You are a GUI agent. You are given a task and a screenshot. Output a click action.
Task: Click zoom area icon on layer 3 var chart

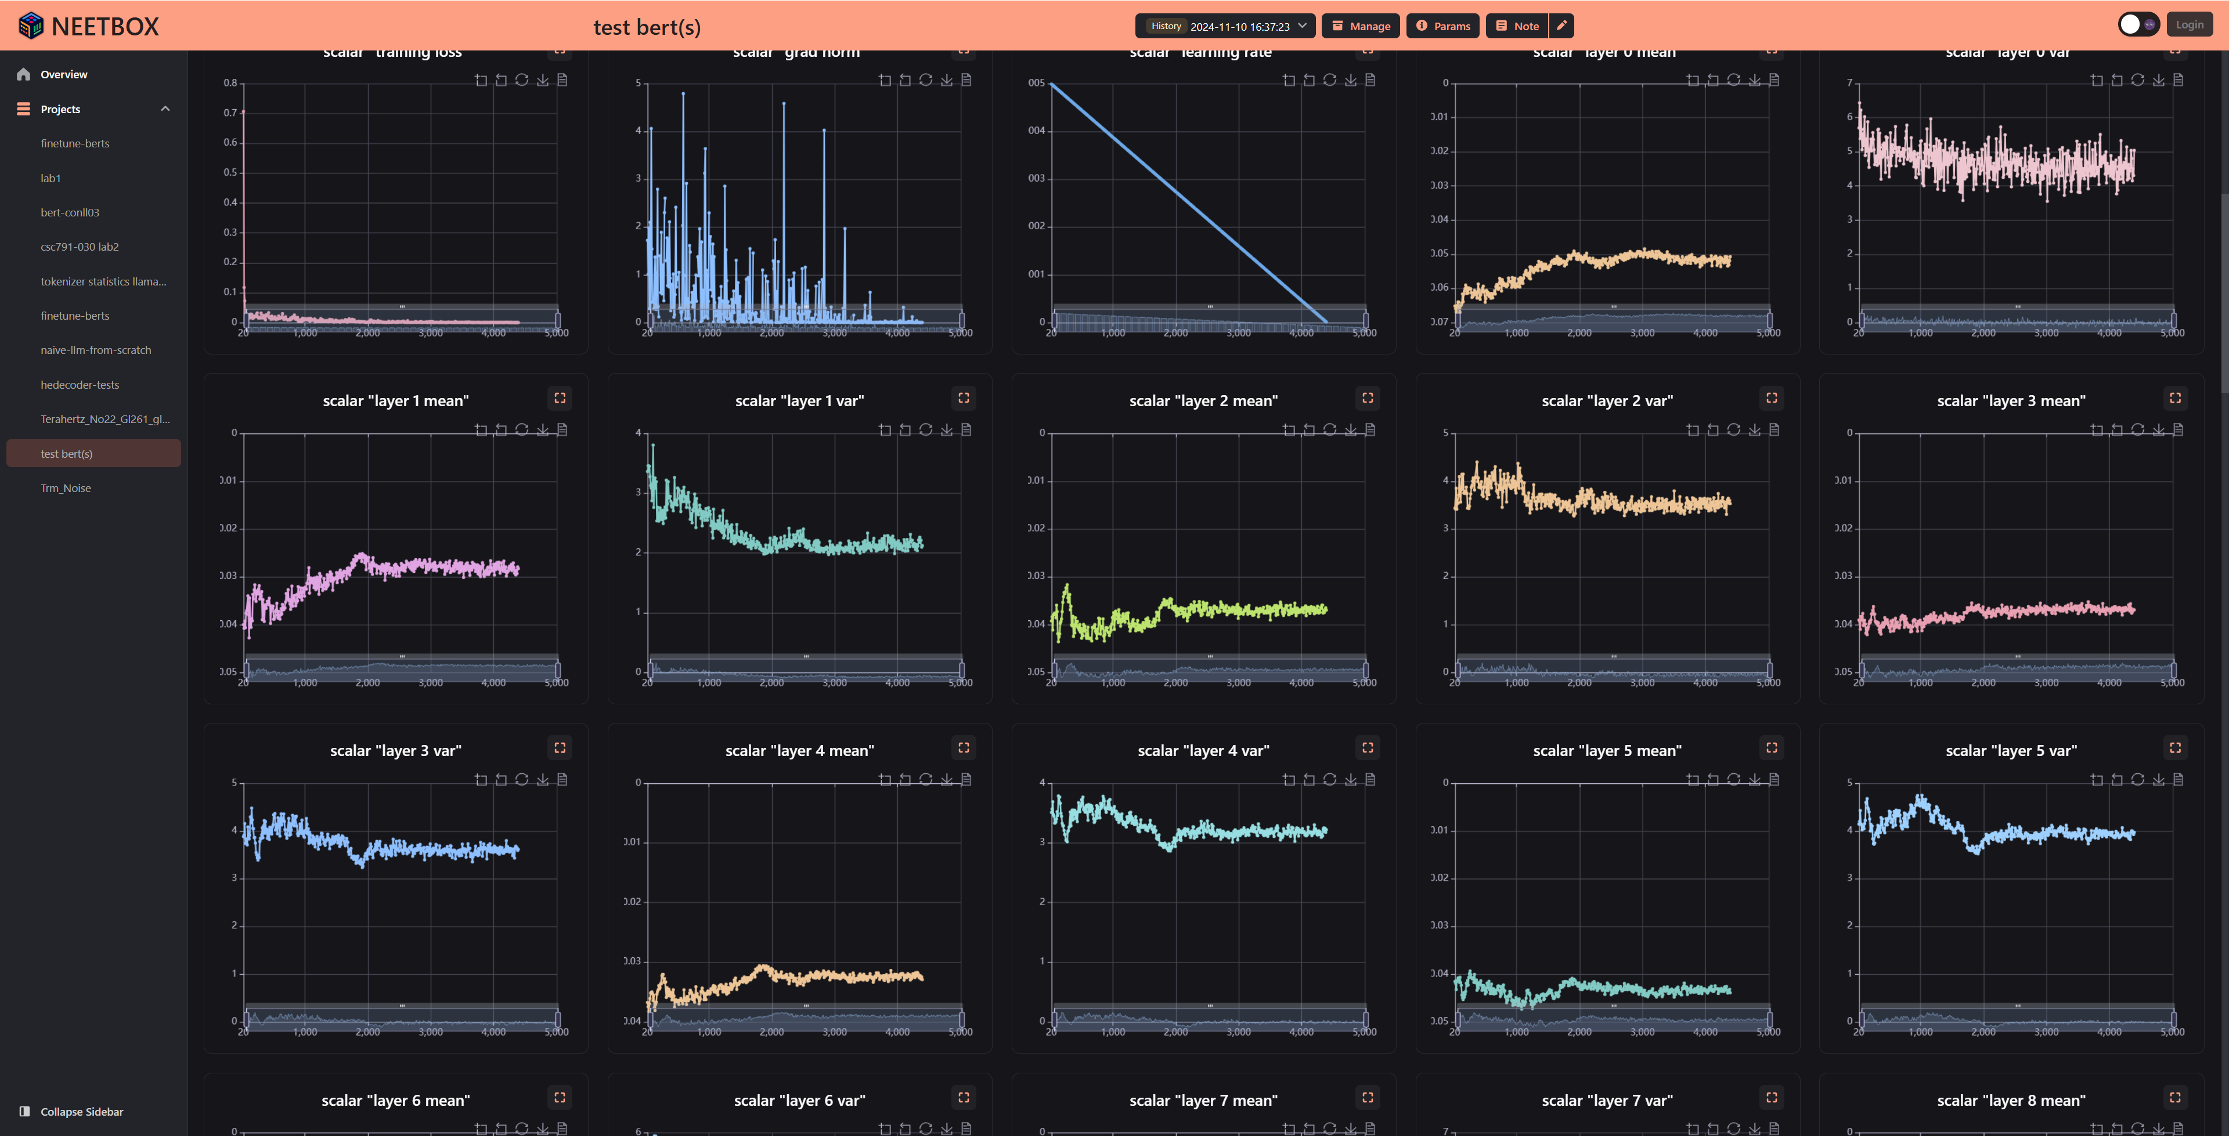pos(481,780)
